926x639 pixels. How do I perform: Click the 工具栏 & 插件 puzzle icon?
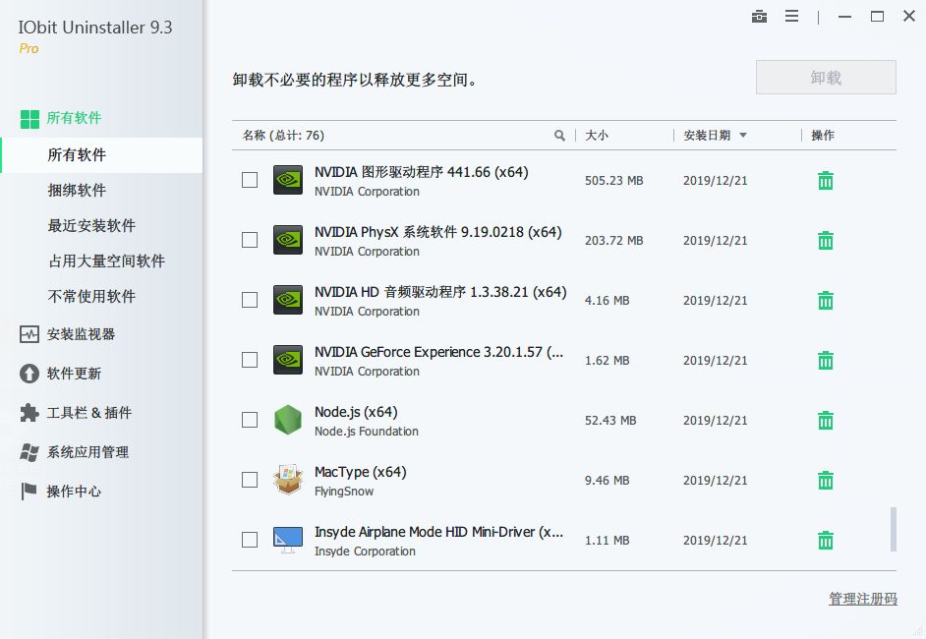coord(29,413)
